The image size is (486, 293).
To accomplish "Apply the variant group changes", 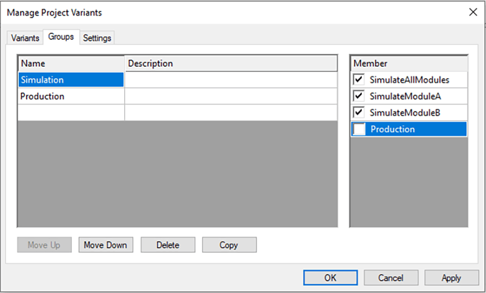I will (451, 277).
